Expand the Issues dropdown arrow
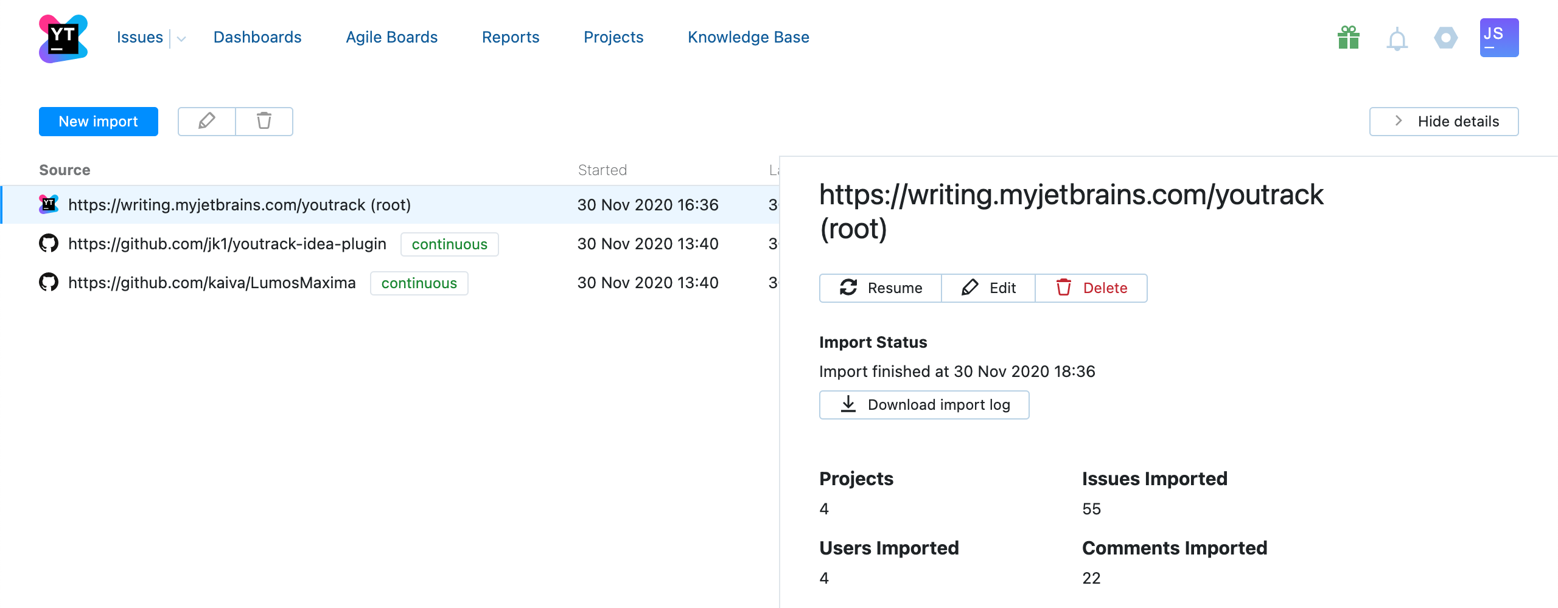This screenshot has width=1558, height=608. 181,39
